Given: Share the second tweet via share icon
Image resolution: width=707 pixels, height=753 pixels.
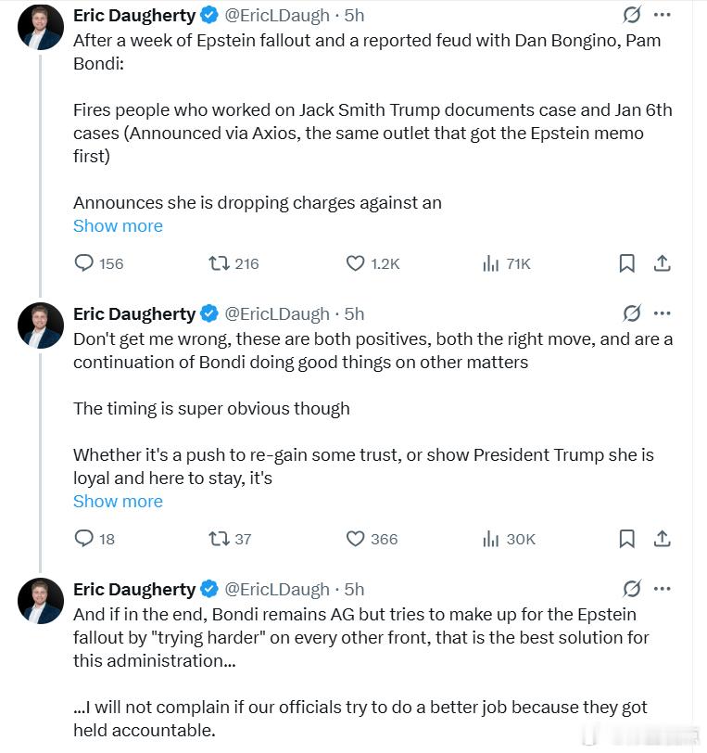Looking at the screenshot, I should [662, 539].
